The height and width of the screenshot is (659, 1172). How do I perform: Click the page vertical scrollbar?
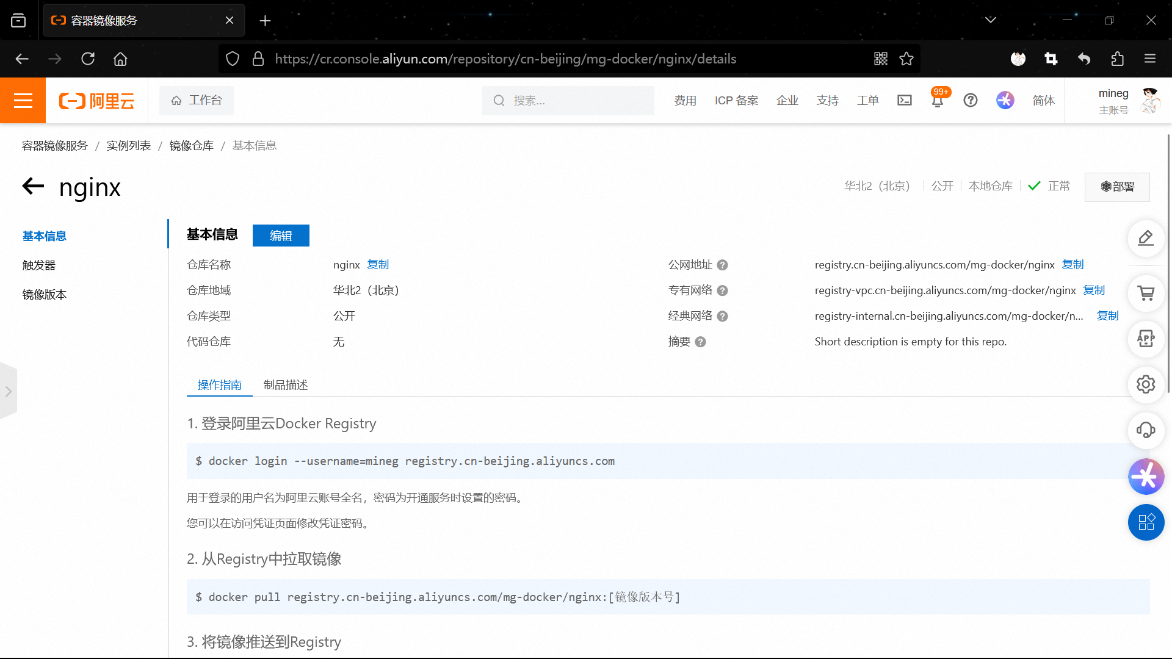(x=1168, y=262)
